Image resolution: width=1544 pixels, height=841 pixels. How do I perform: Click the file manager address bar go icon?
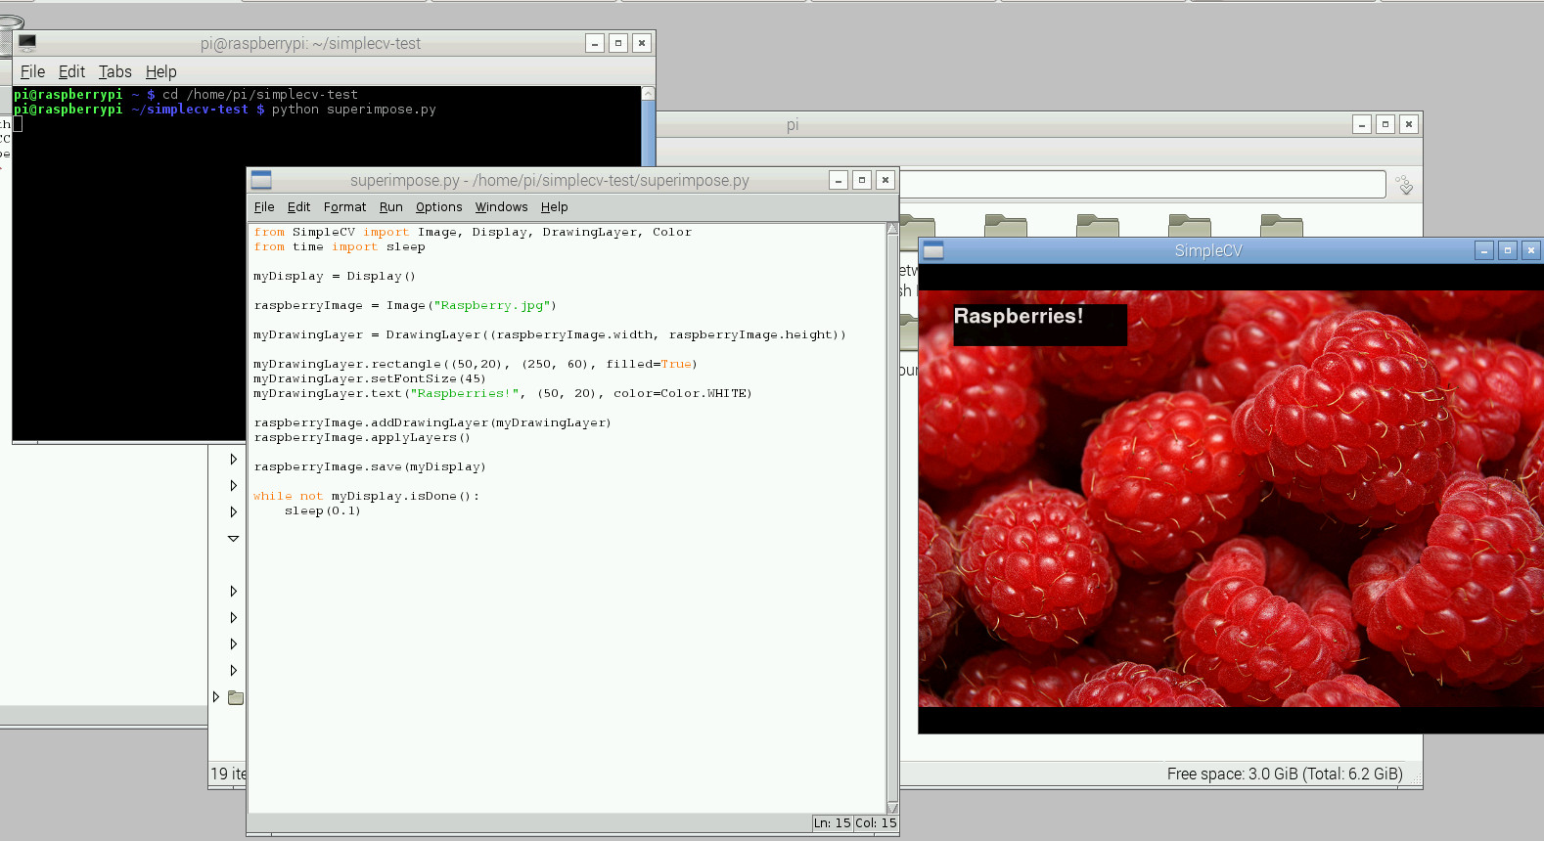click(x=1404, y=185)
